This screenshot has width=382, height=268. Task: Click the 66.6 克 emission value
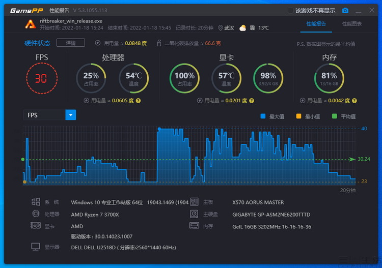213,43
